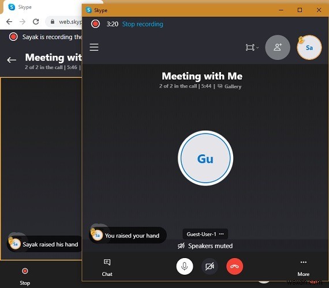The height and width of the screenshot is (288, 329).
Task: Reload the browser page
Action: click(36, 21)
